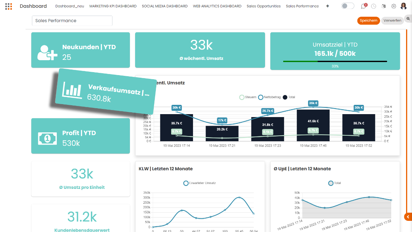This screenshot has width=412, height=232.
Task: Click the bar chart icon on Verkaufsumsatz tile
Action: coord(72,89)
